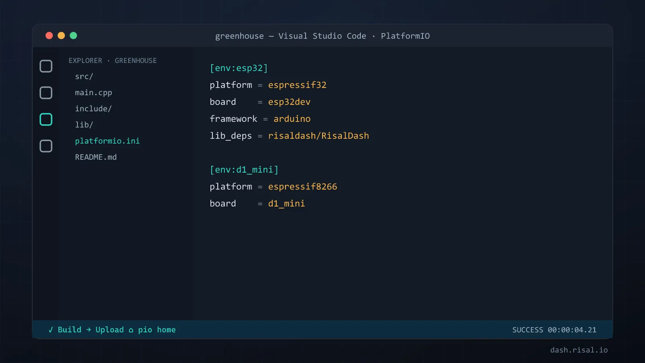Click the EXPLORER · GREENHOUSE header

point(112,60)
